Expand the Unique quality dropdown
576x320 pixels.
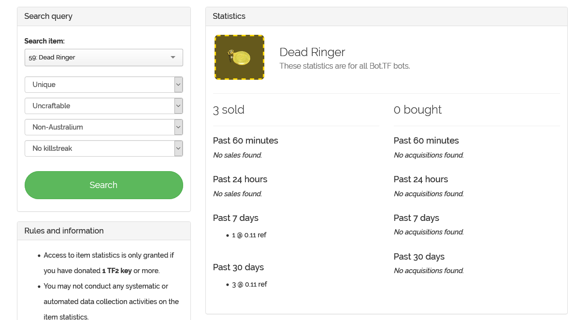103,85
